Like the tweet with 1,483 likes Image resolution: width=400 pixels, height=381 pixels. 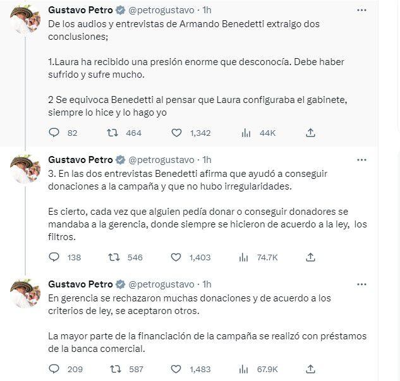point(178,369)
